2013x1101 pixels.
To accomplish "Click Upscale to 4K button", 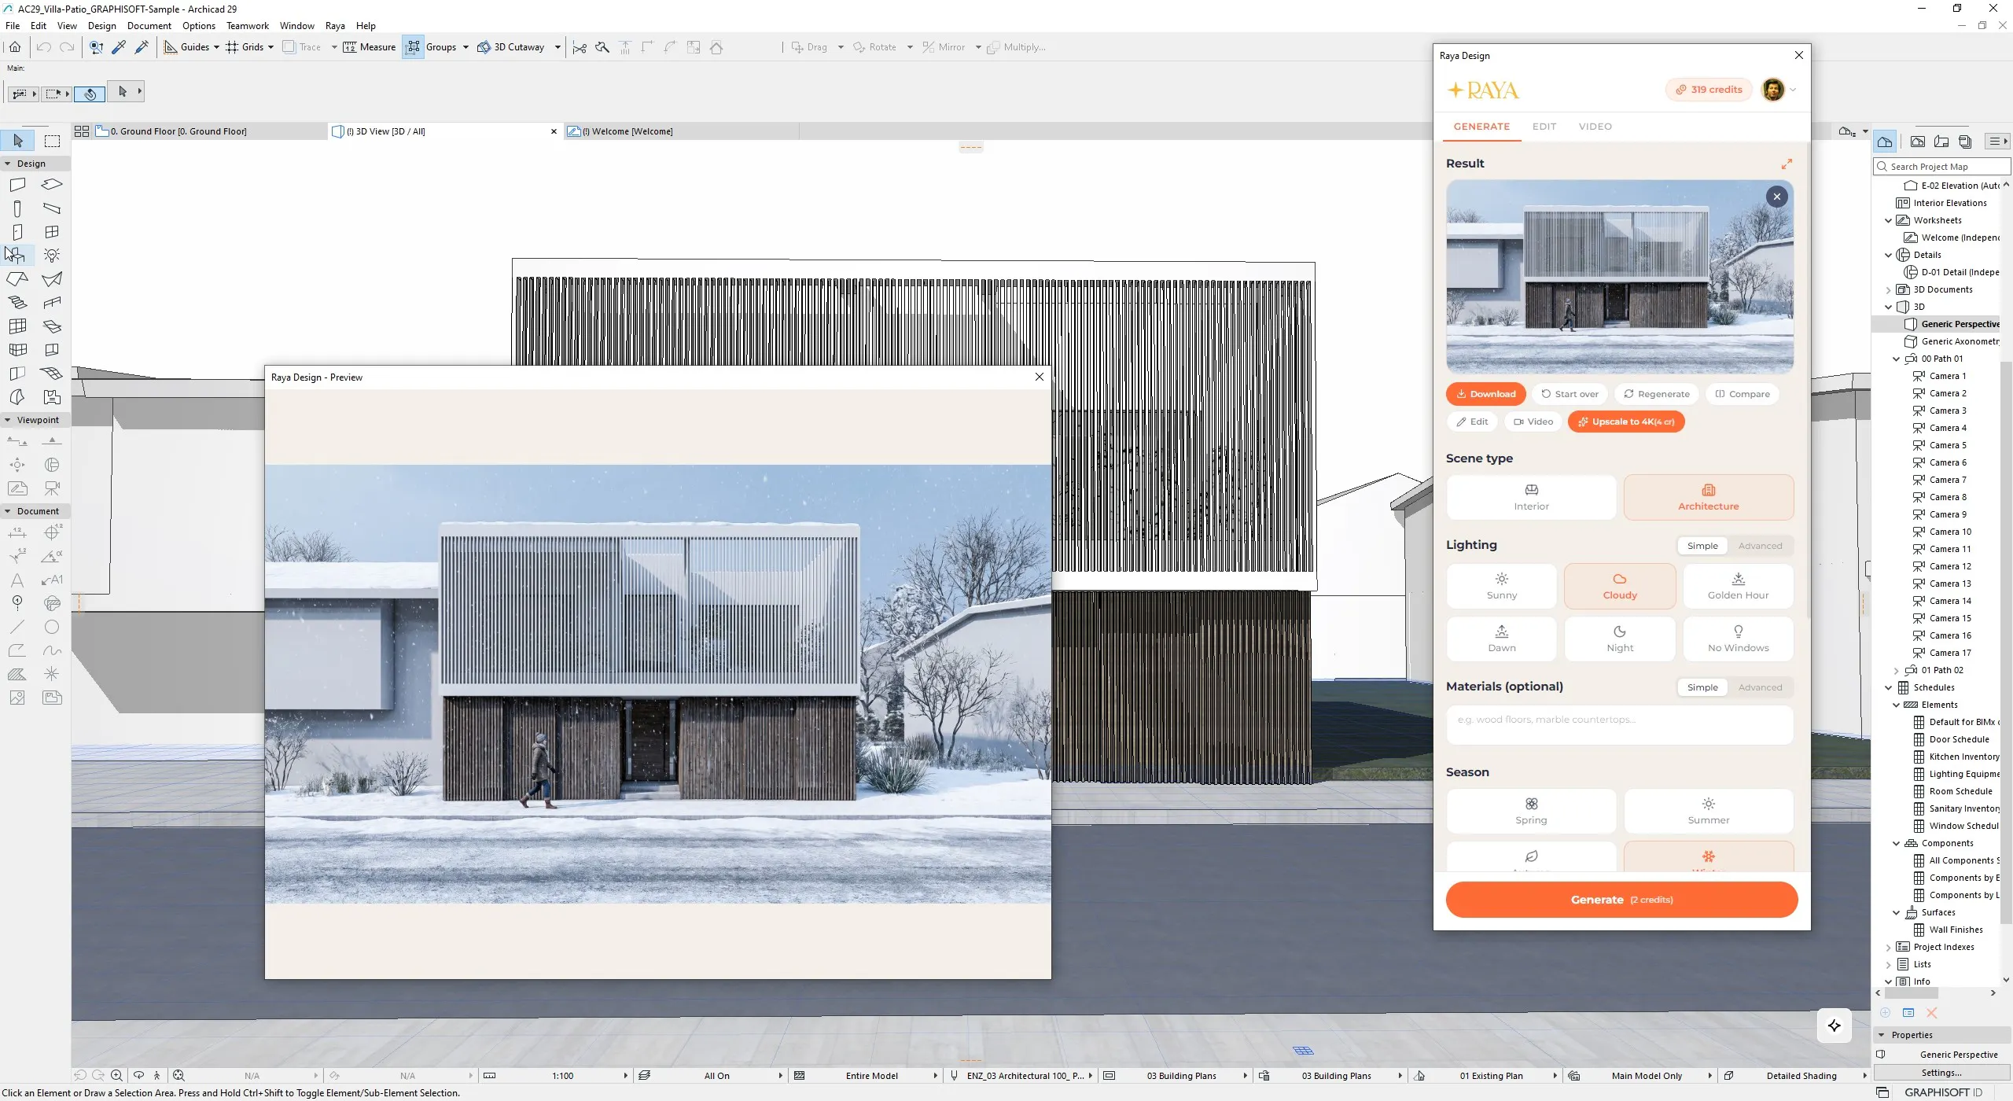I will pos(1625,422).
